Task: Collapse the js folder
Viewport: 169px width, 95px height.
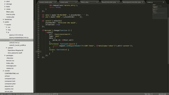Action: pos(7,32)
